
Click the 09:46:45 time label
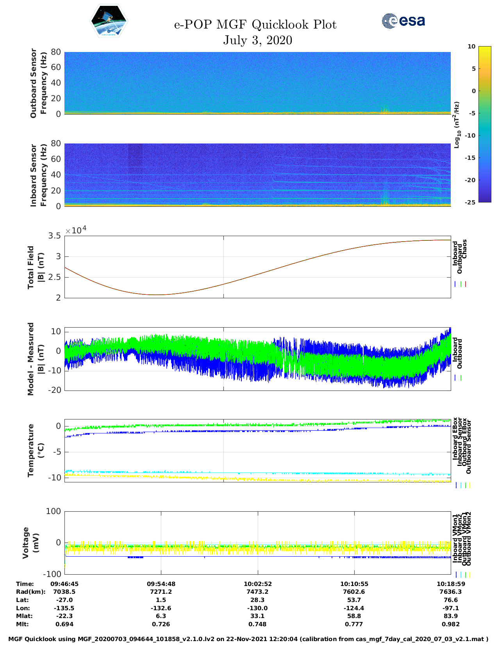pyautogui.click(x=64, y=584)
